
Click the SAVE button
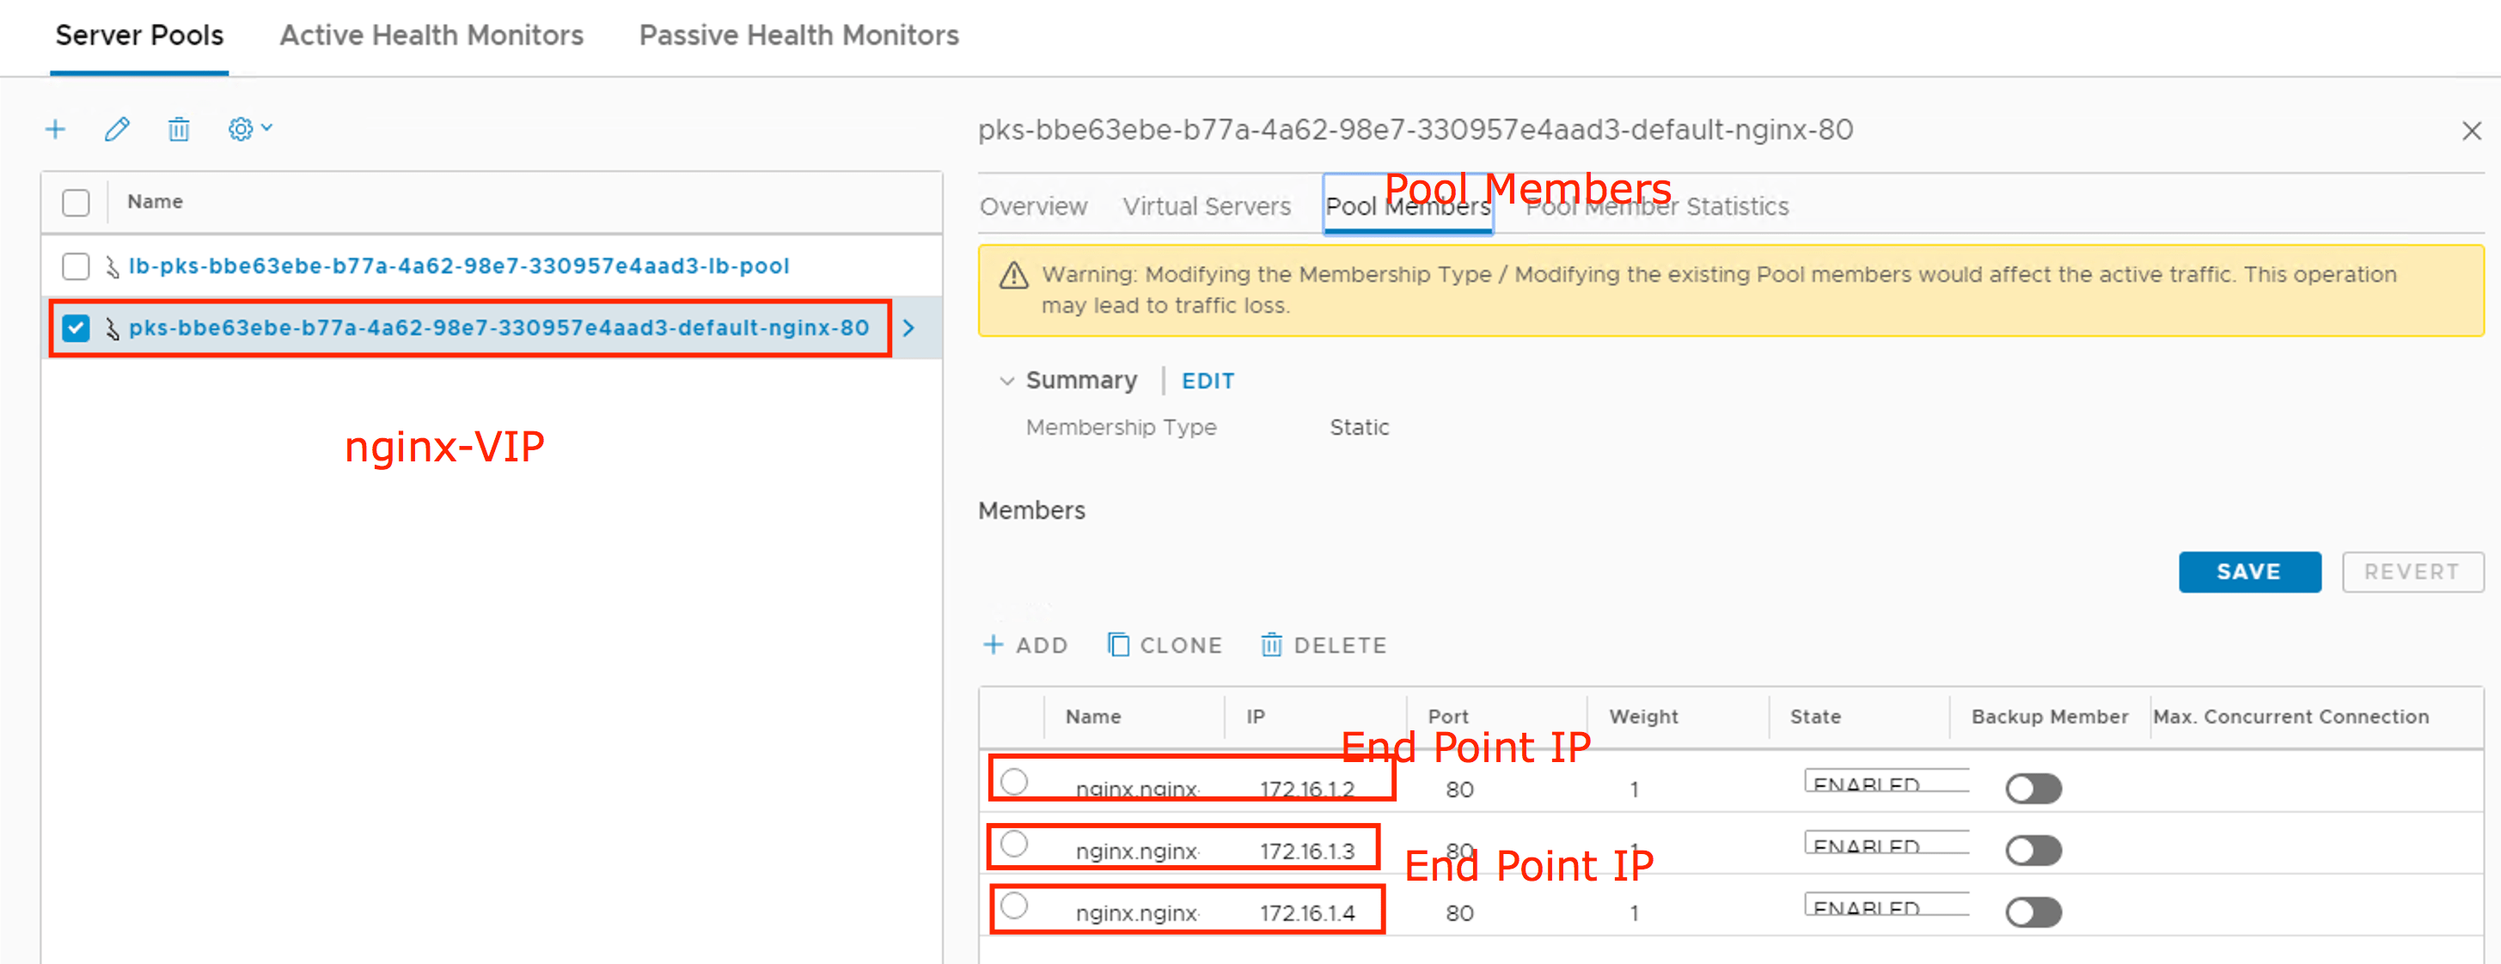click(2248, 572)
